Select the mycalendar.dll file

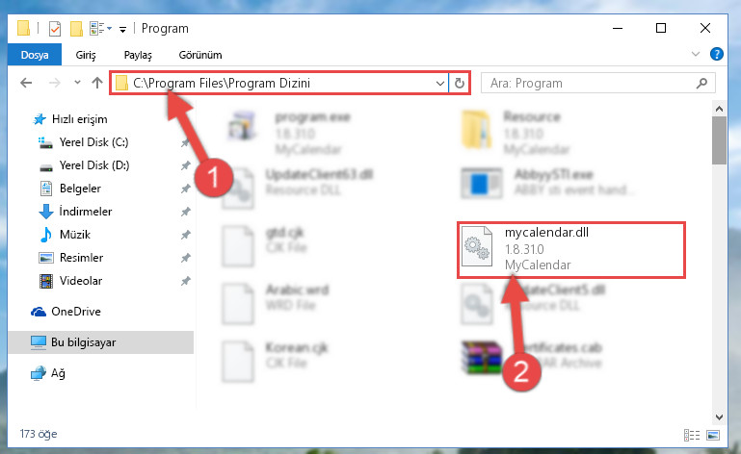click(571, 249)
